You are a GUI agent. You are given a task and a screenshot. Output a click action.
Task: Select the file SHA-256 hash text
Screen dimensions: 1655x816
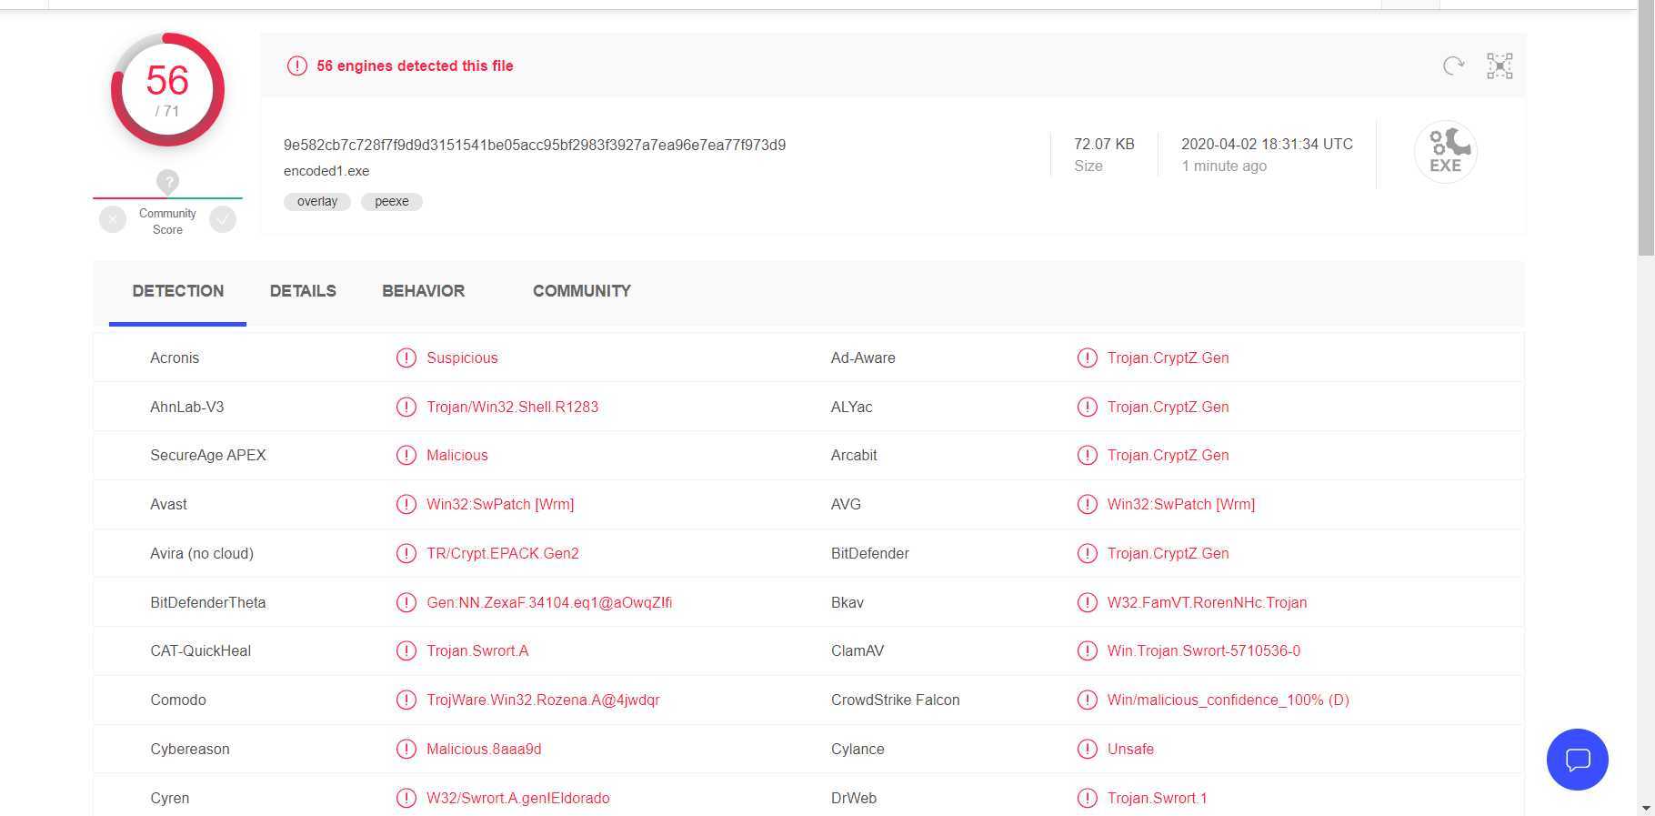(535, 145)
